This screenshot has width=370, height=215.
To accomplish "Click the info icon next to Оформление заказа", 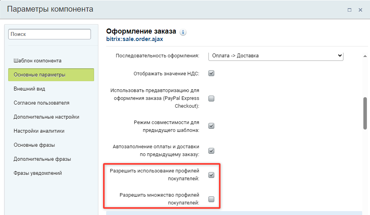I will [x=183, y=32].
